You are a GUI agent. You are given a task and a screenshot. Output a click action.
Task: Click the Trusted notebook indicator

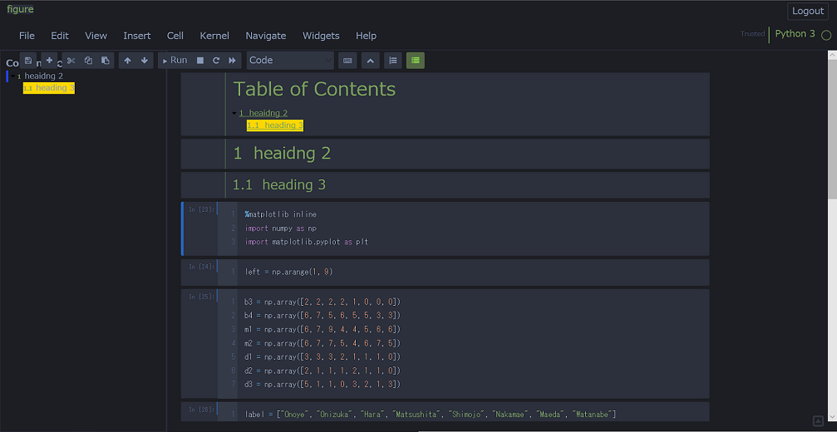point(753,33)
